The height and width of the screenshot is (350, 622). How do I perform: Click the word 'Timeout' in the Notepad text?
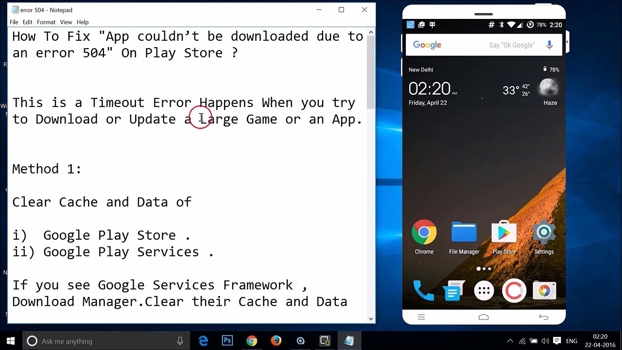118,103
